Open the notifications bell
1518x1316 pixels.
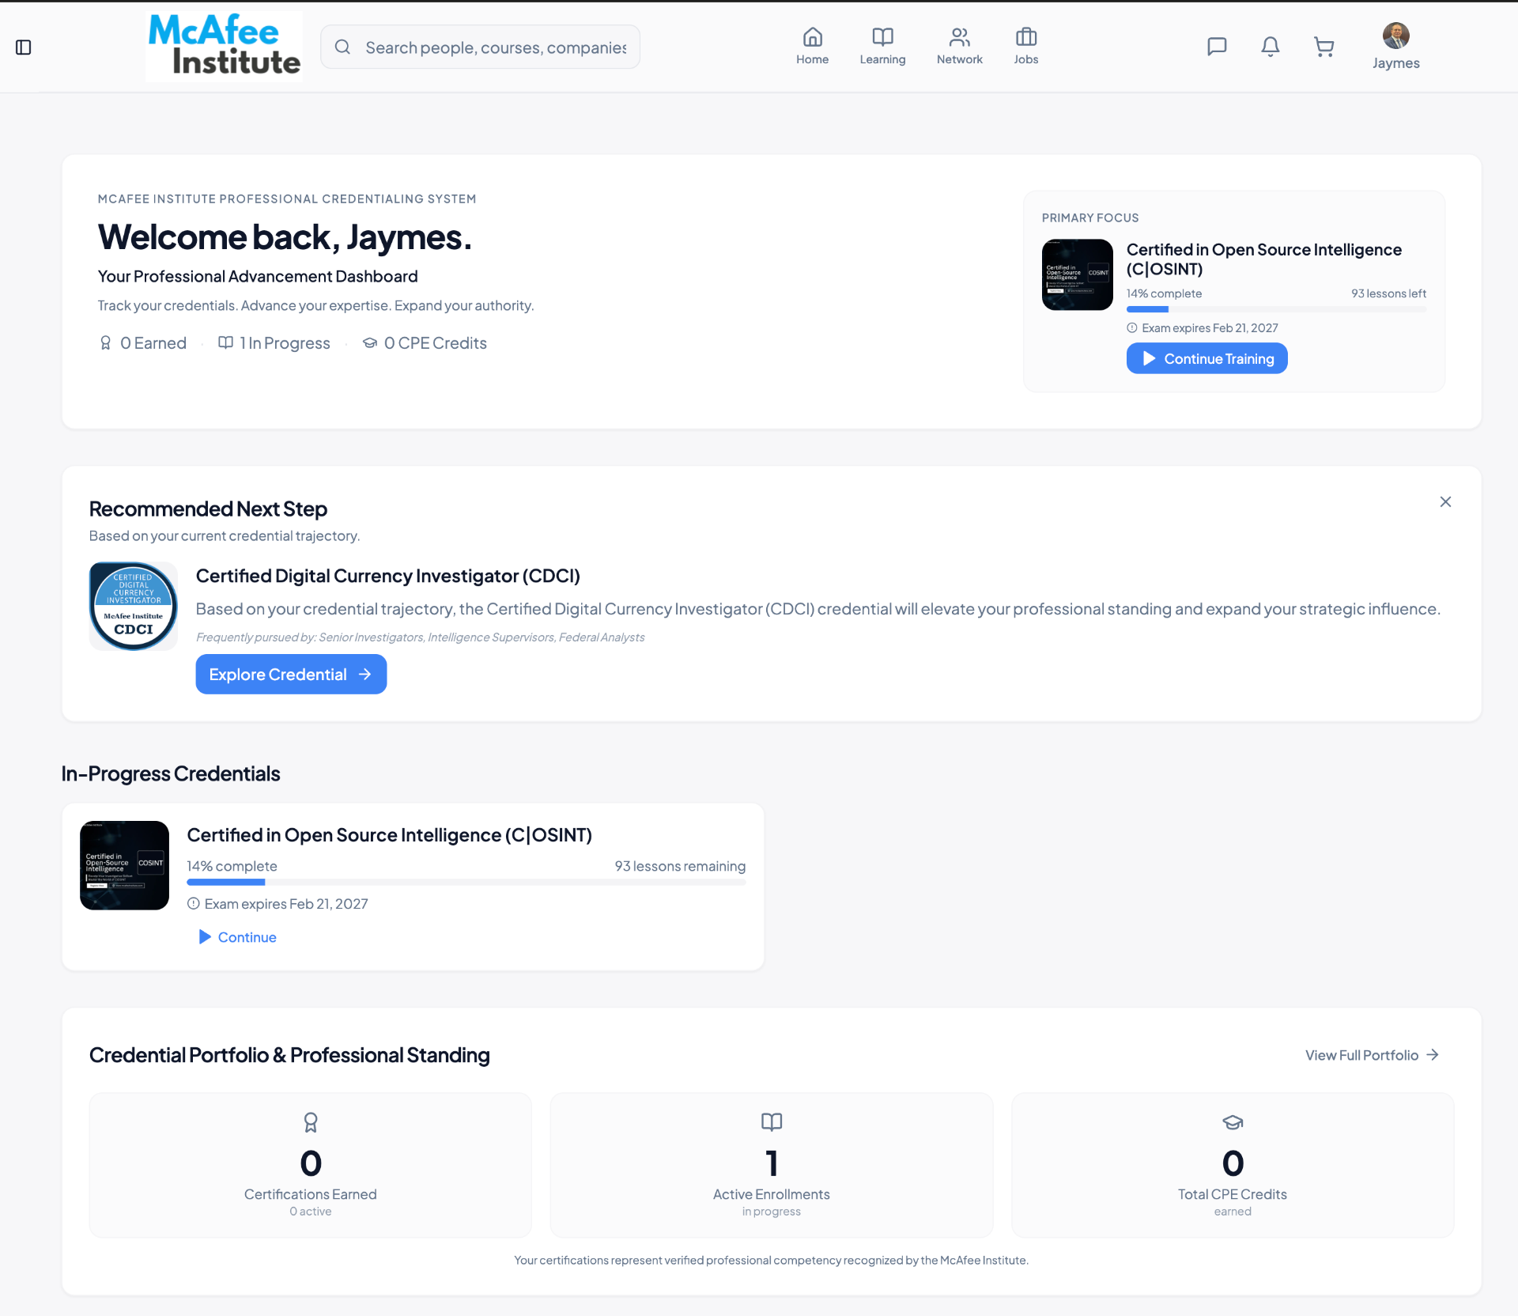(1270, 47)
